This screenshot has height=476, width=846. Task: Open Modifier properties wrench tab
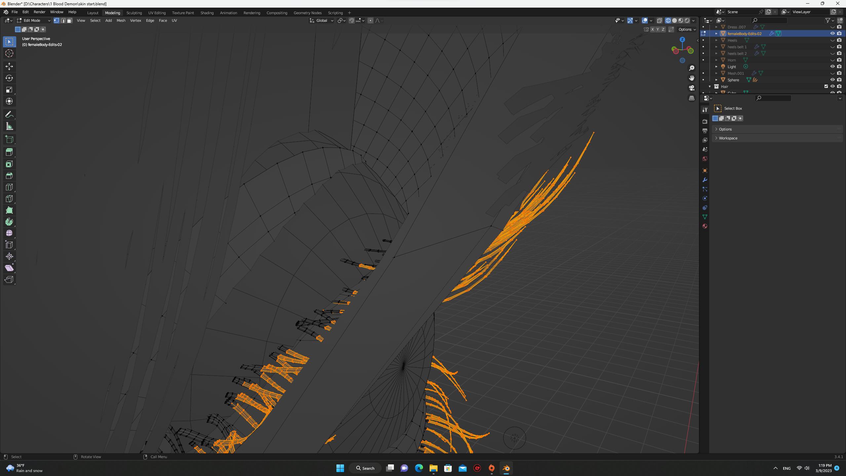coord(705,180)
